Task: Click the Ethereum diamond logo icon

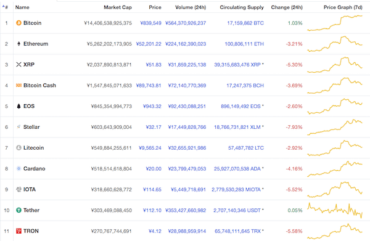Action: 18,44
